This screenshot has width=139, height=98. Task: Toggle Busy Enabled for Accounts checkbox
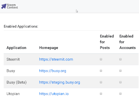(x=120, y=71)
